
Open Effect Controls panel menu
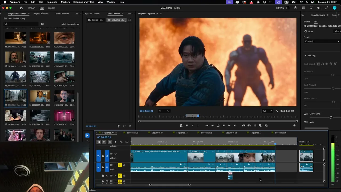[123, 14]
